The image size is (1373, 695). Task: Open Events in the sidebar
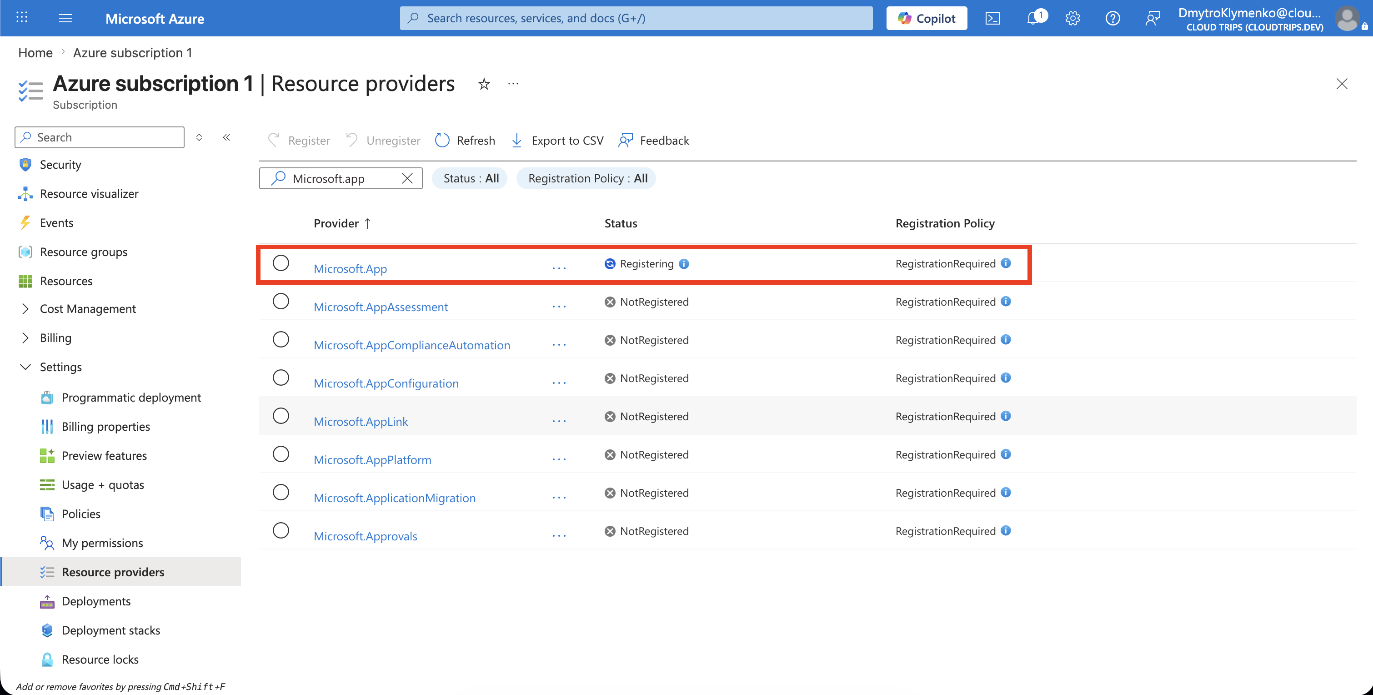(56, 222)
